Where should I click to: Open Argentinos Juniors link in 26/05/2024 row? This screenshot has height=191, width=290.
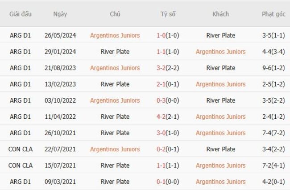pyautogui.click(x=115, y=36)
